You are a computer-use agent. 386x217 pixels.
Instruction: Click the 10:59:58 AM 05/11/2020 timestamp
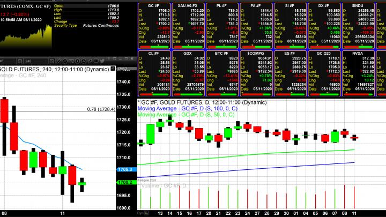tap(21, 20)
